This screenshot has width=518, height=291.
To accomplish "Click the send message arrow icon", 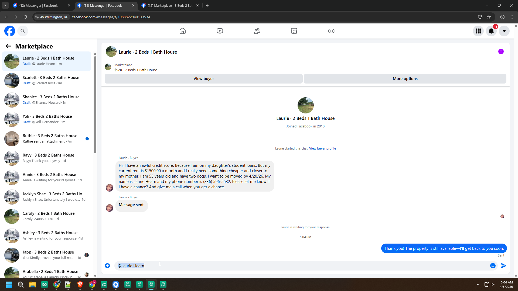I will pyautogui.click(x=504, y=266).
